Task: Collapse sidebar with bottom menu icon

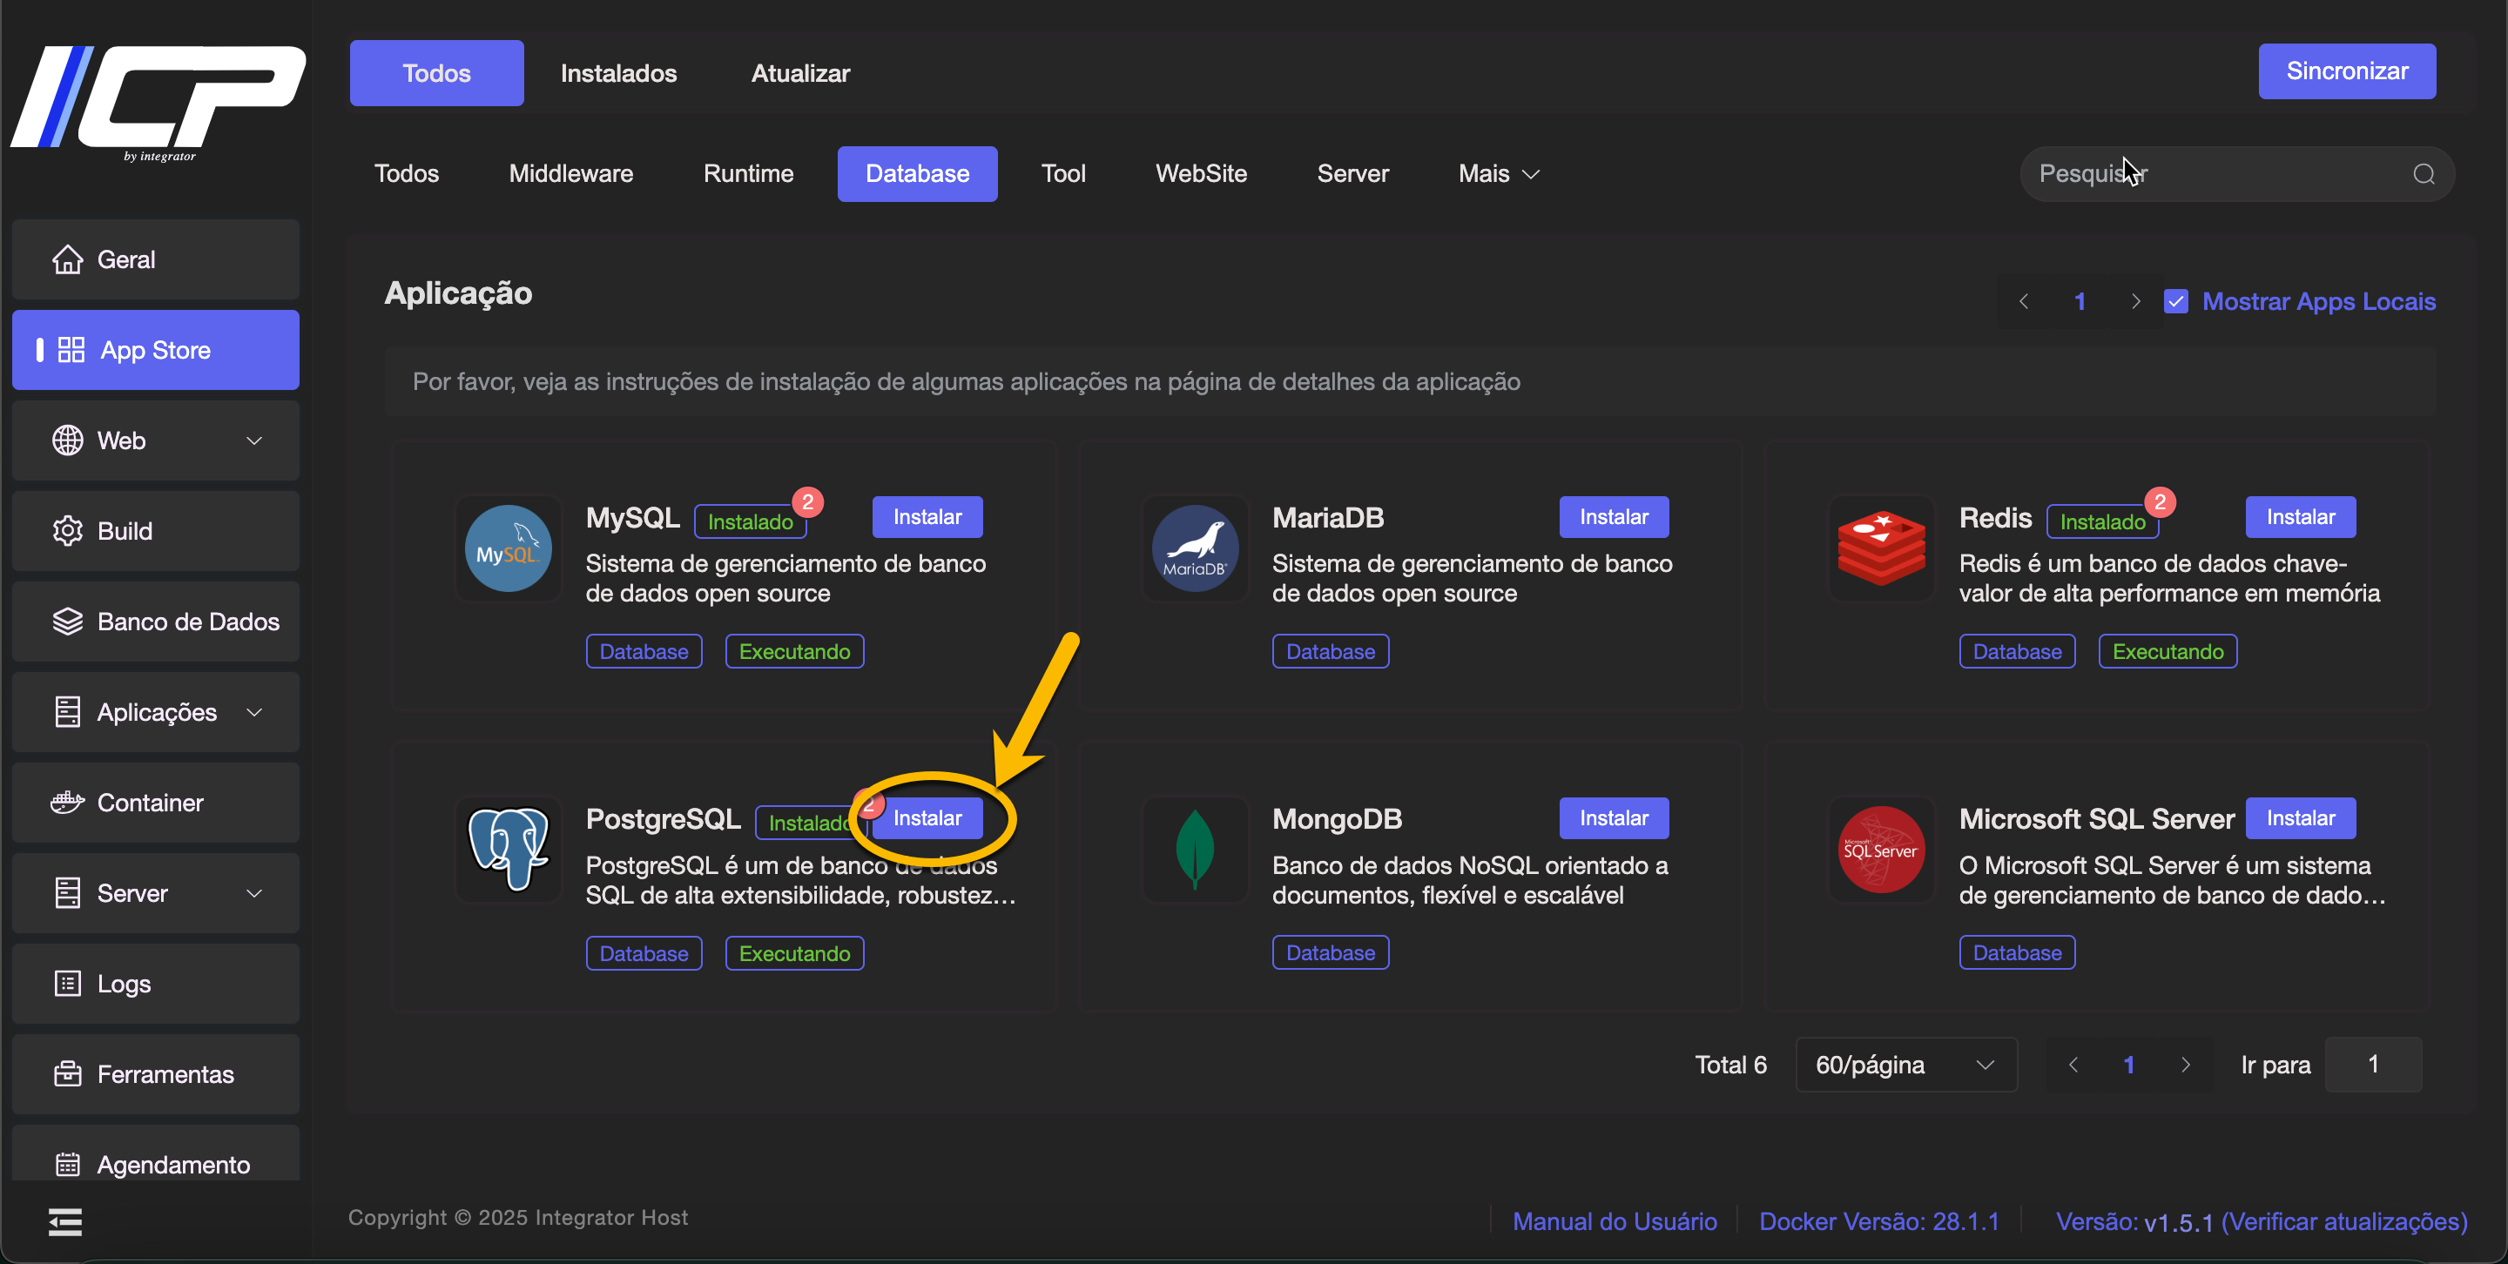Action: pos(65,1221)
